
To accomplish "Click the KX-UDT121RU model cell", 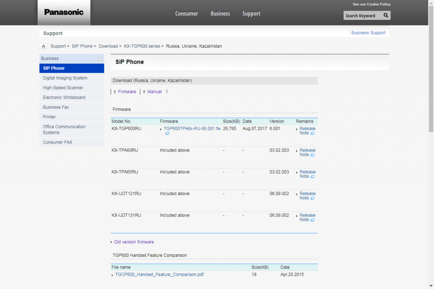I will 126,194.
